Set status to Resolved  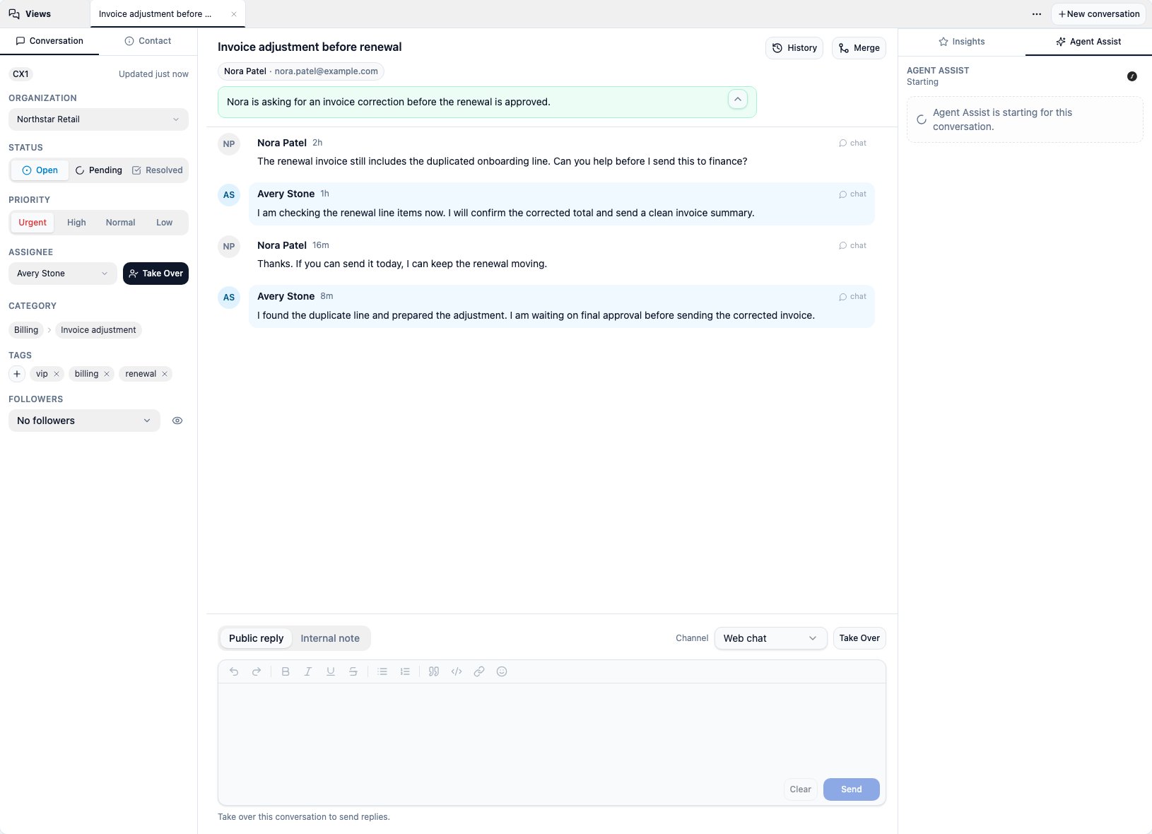[158, 170]
